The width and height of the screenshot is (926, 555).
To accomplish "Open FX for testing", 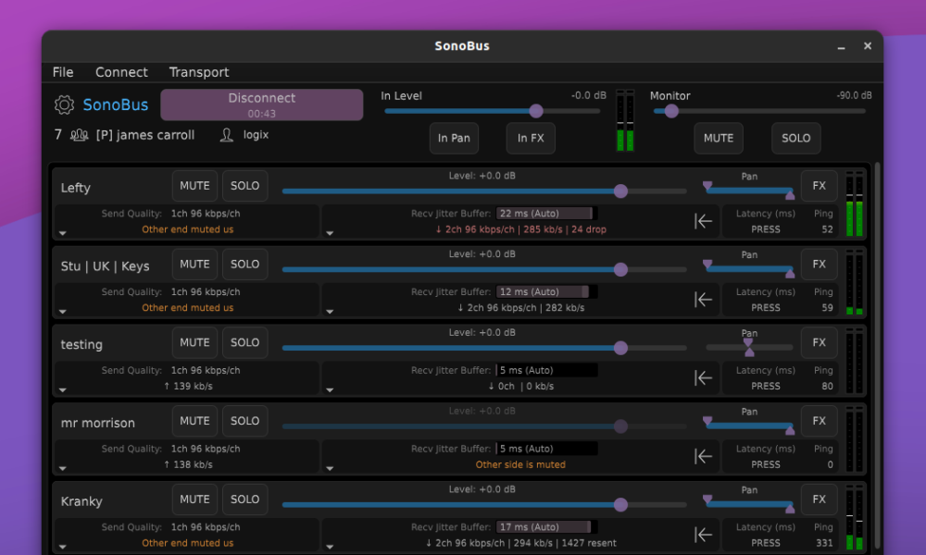I will (x=819, y=342).
